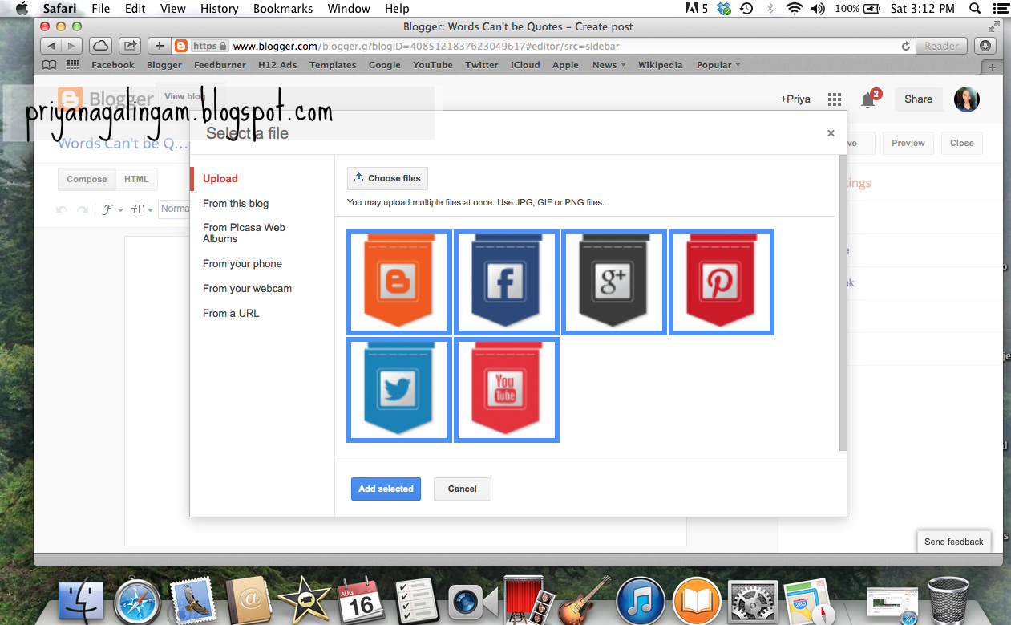Screen dimensions: 1011x625
Task: Open the Top Sites grid icon
Action: (x=74, y=65)
